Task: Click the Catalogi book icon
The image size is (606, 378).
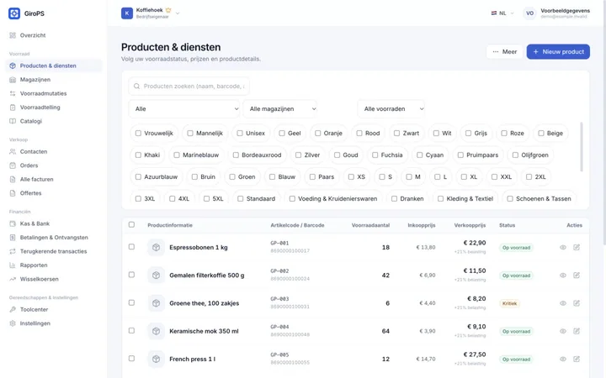Action: pos(13,121)
